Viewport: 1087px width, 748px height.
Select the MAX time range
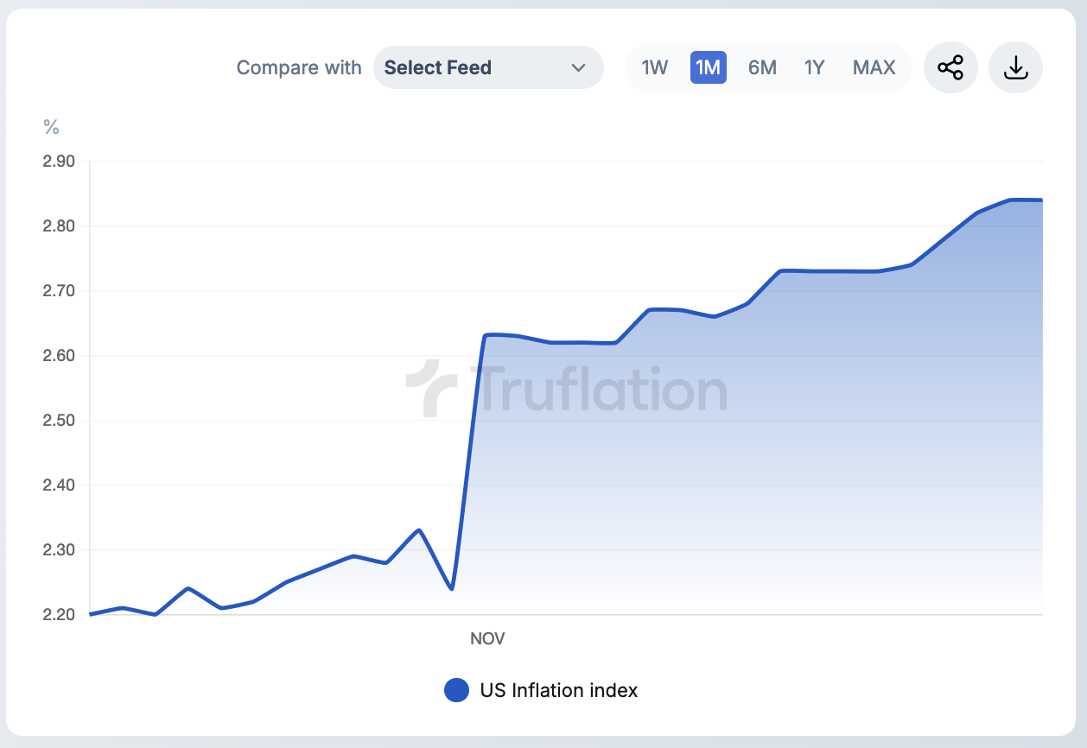point(874,67)
